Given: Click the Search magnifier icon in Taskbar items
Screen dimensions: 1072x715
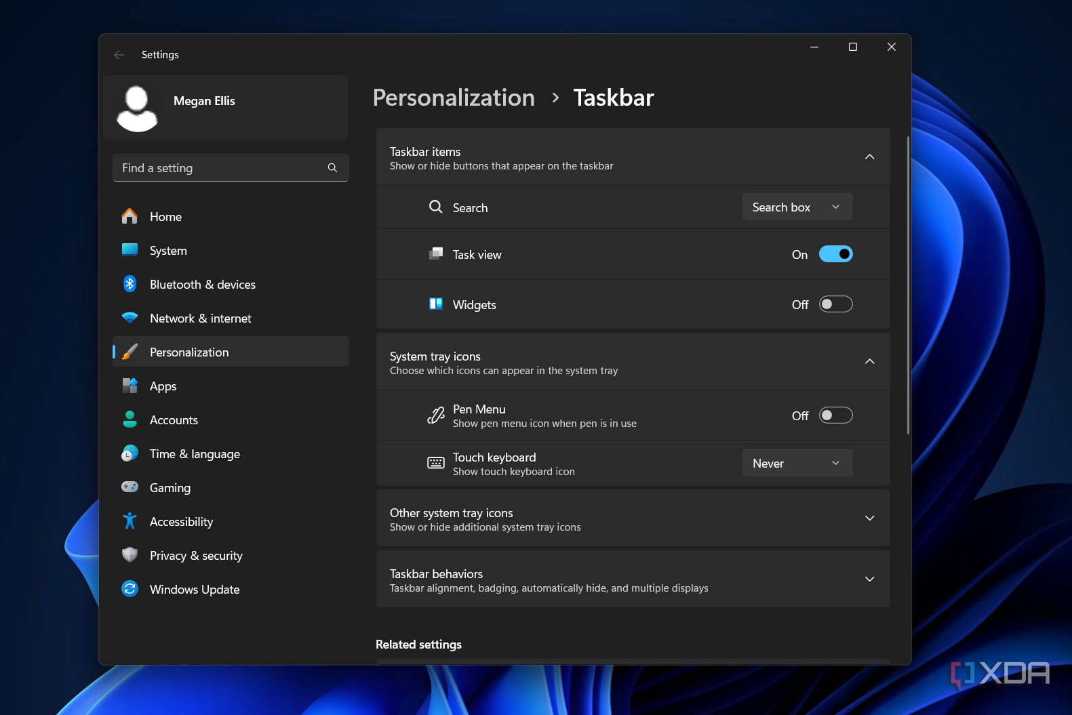Looking at the screenshot, I should (436, 207).
